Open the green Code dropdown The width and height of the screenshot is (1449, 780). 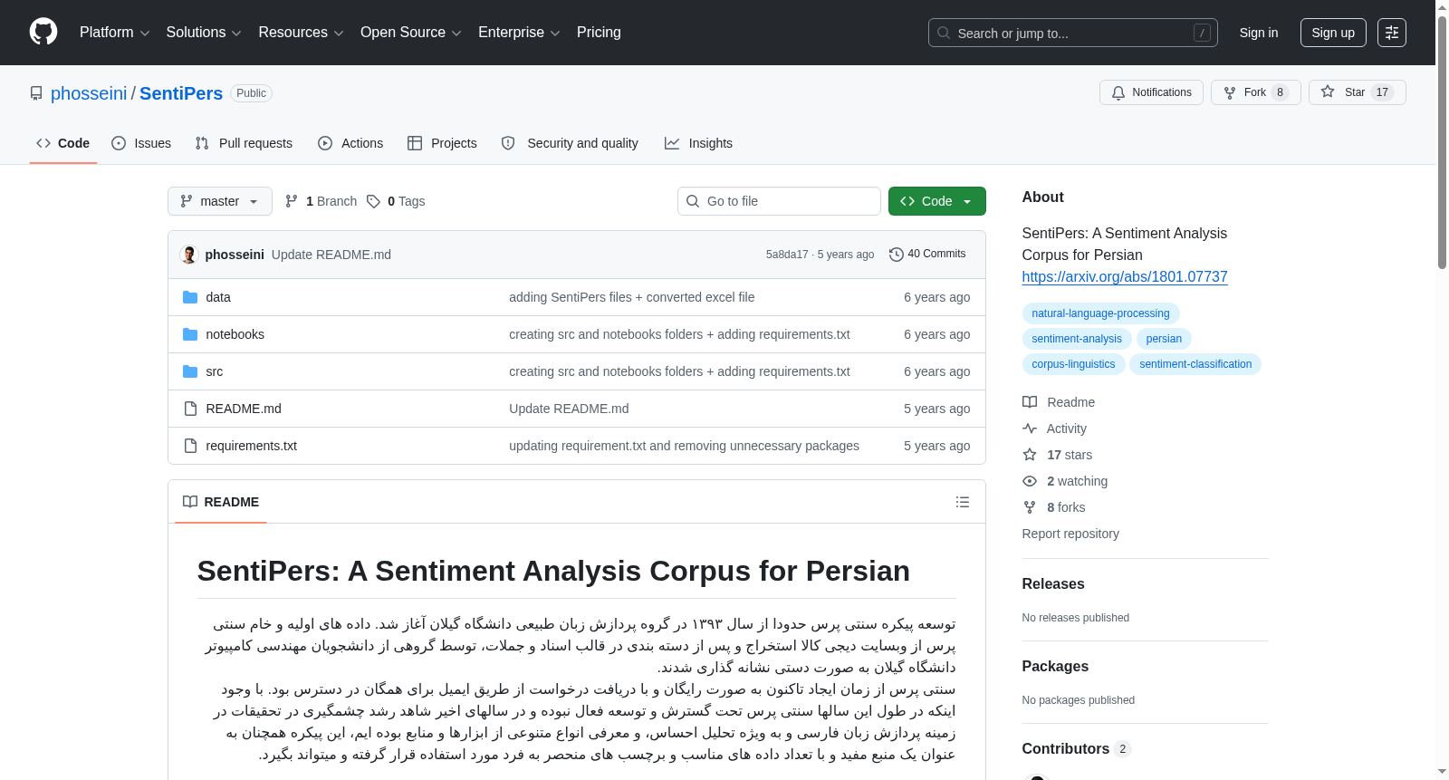pyautogui.click(x=937, y=201)
